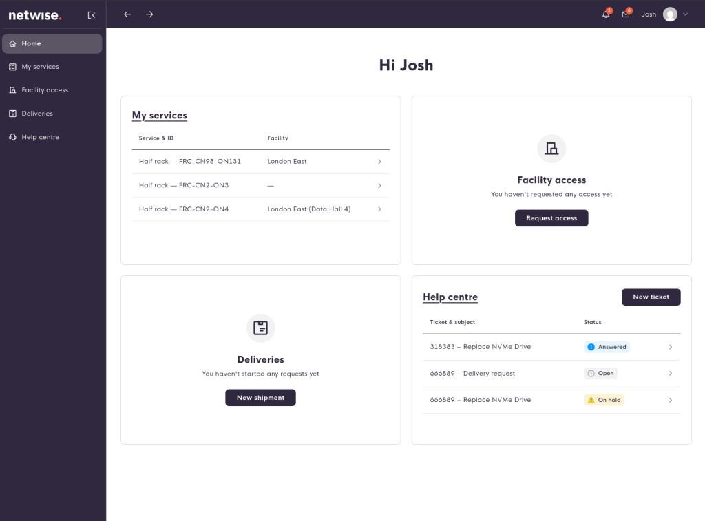
Task: Open Facility access in the sidebar
Action: (45, 90)
